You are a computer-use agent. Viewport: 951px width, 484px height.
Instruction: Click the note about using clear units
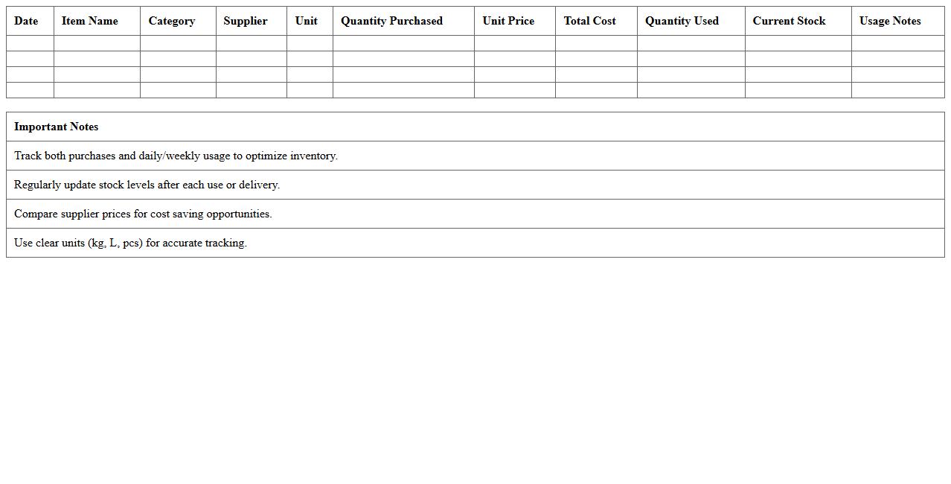[131, 243]
